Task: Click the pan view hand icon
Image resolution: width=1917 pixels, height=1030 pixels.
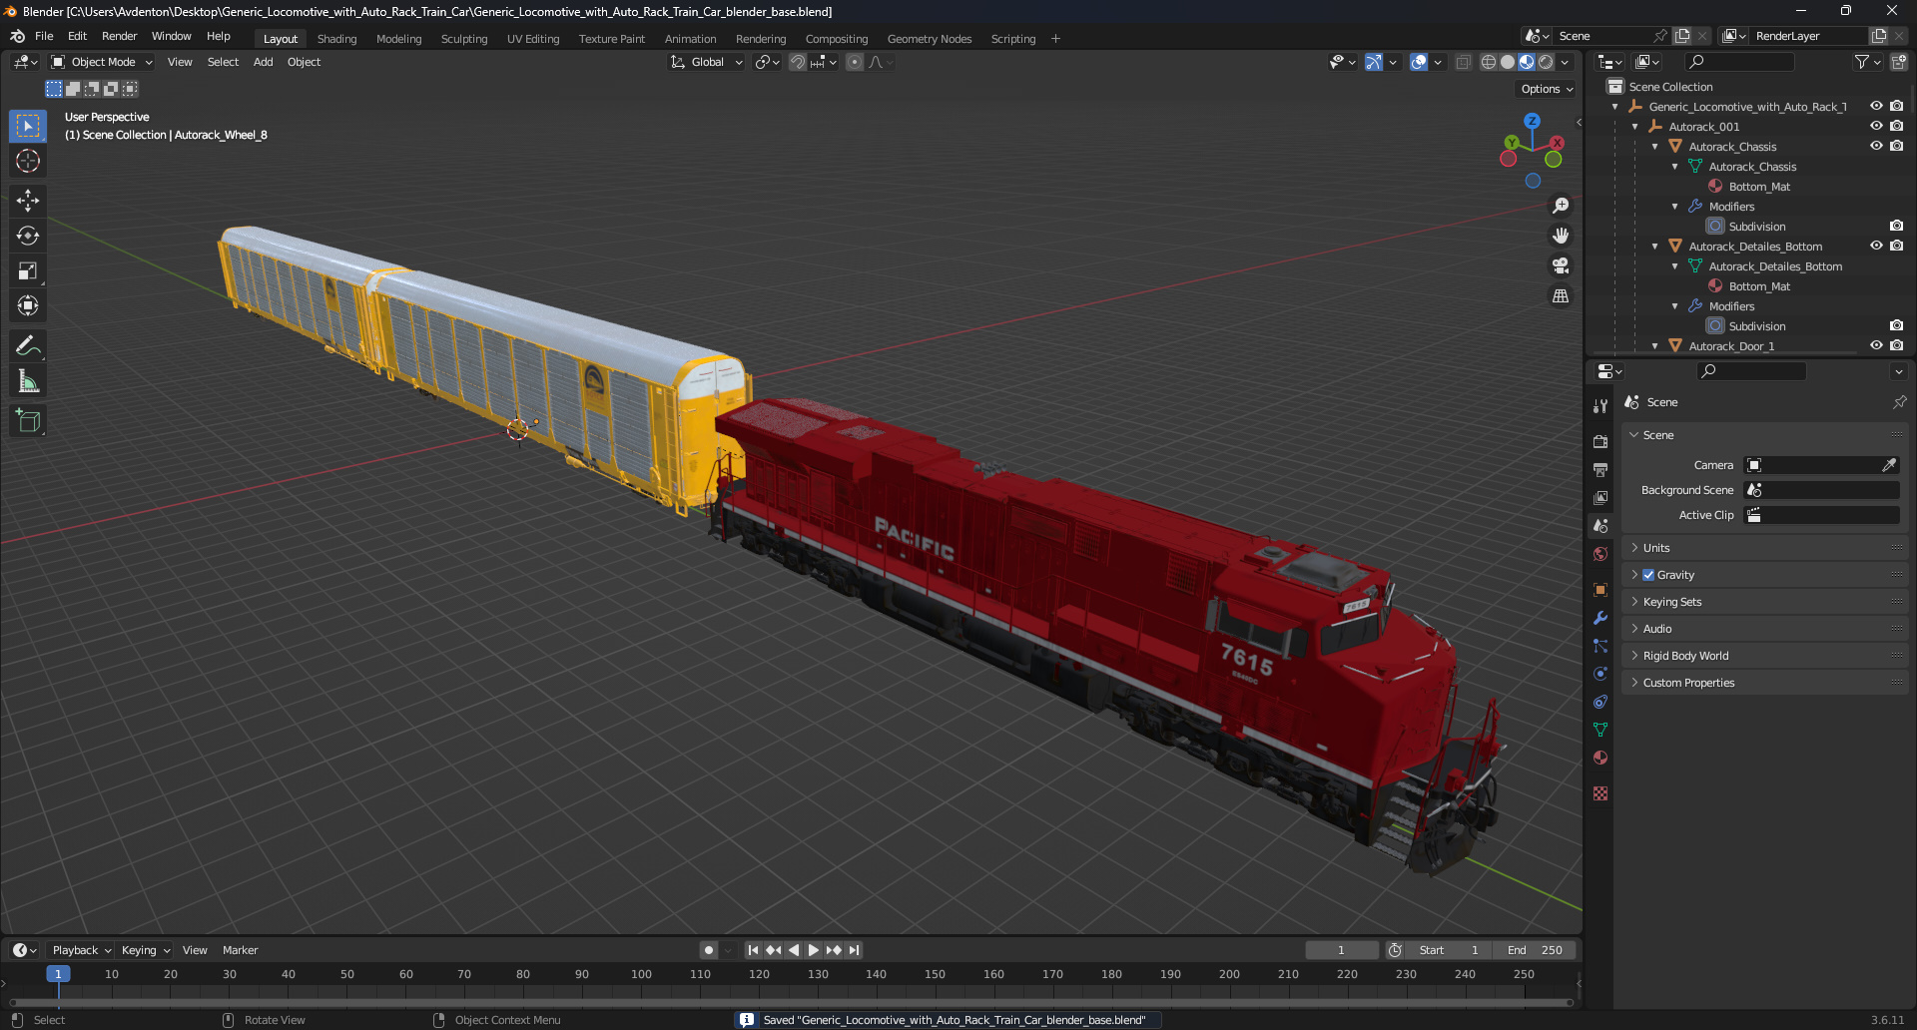Action: 1561,236
